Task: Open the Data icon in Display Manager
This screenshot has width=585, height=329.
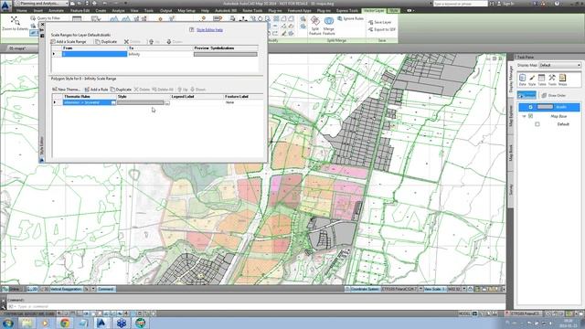Action: 522,80
